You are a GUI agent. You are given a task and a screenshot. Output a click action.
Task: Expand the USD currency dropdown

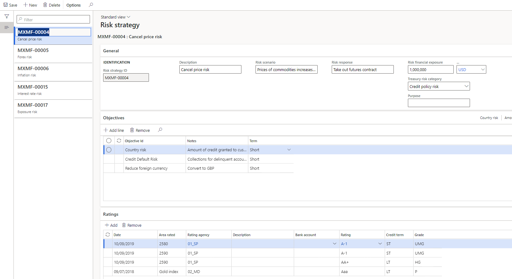coord(483,70)
